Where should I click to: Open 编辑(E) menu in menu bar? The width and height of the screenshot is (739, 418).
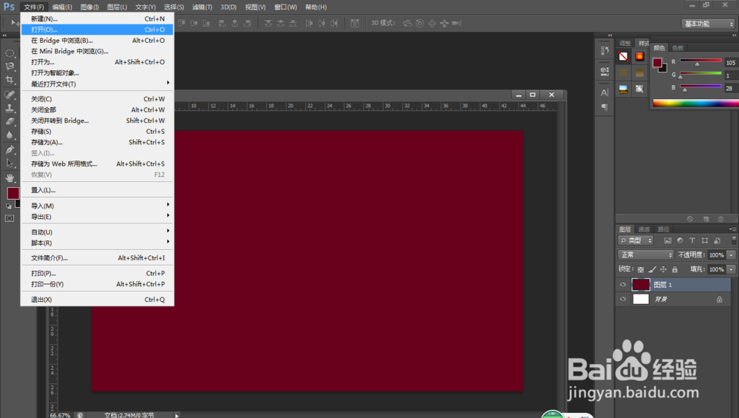click(62, 7)
